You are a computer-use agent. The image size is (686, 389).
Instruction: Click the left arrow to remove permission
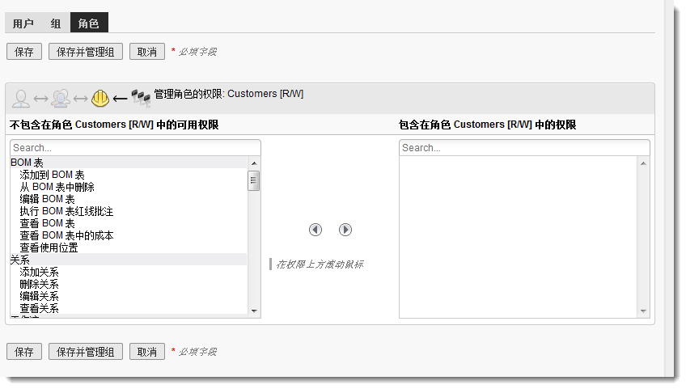coord(315,230)
